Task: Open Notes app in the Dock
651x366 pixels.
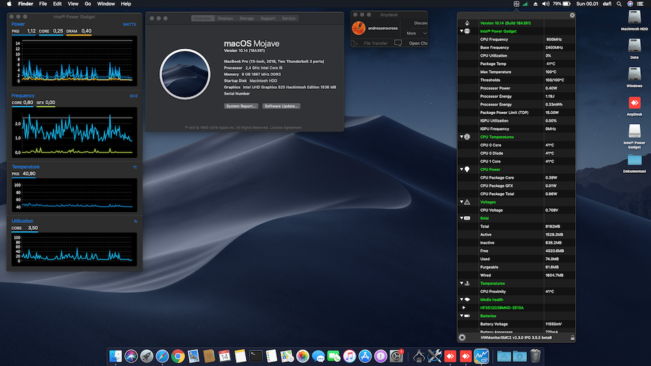Action: [240, 356]
